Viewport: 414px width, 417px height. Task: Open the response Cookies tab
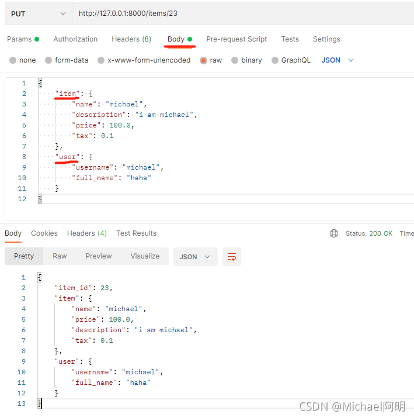[44, 233]
